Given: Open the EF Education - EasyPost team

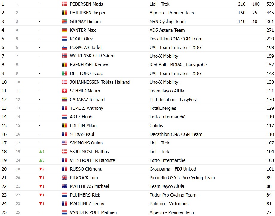Looking at the screenshot, I should tap(173, 100).
